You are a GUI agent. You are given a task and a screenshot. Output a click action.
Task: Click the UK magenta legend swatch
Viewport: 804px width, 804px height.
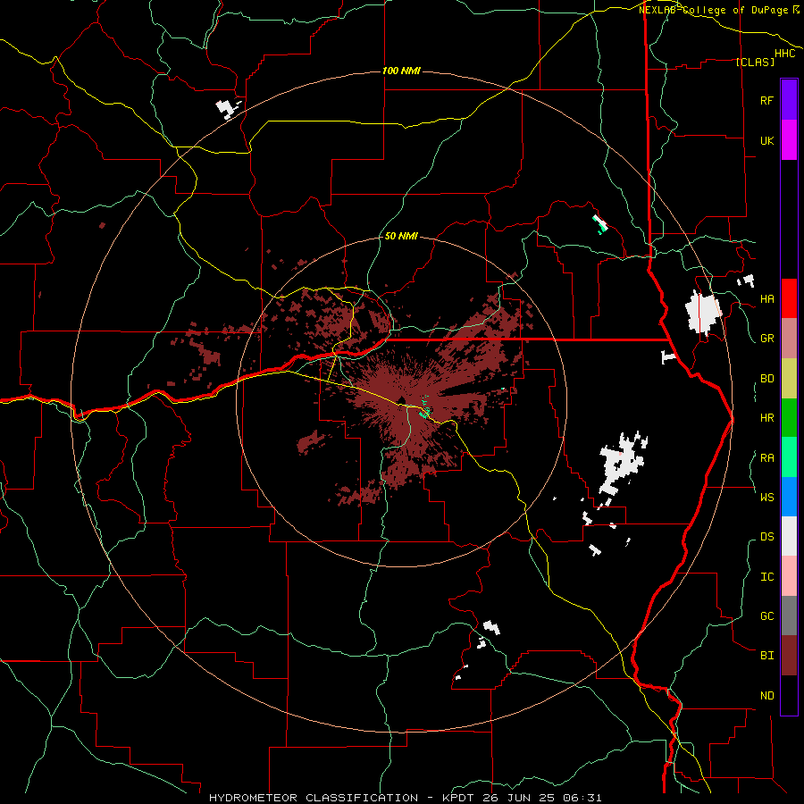pos(789,140)
